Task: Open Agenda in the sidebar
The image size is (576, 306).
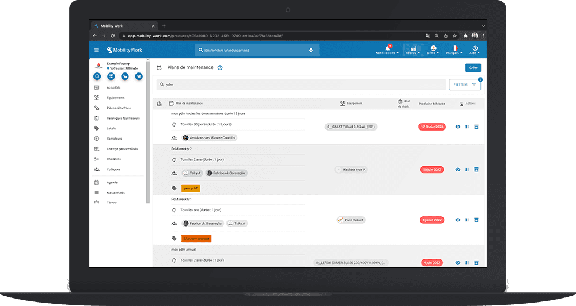Action: tap(112, 183)
